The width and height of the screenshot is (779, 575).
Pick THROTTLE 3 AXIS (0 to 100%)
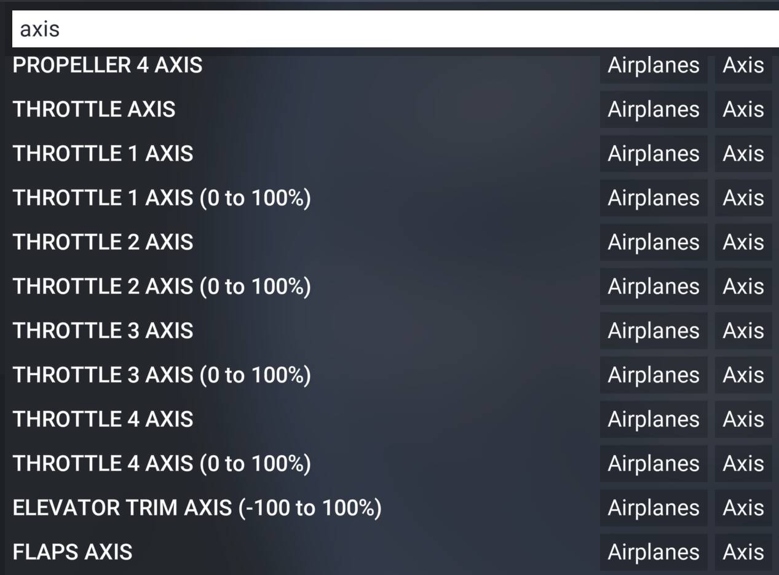[x=162, y=375]
